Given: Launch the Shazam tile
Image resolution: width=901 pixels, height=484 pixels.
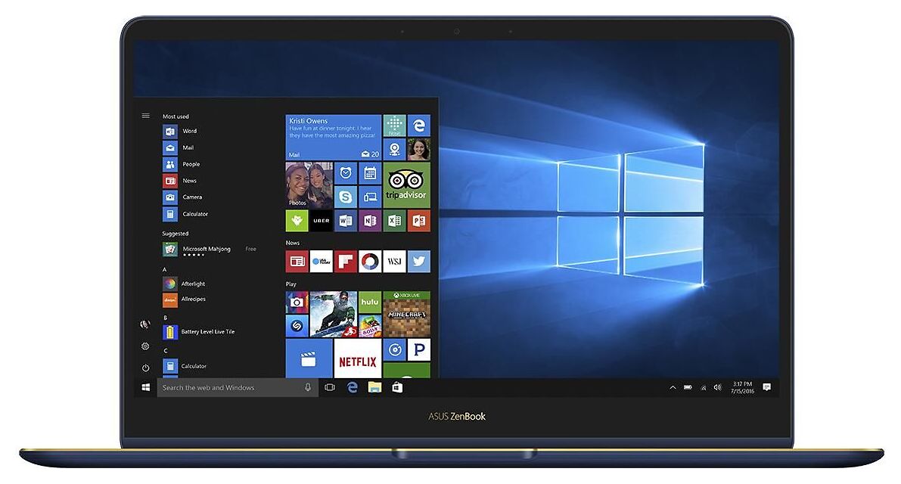Looking at the screenshot, I should coord(297,325).
